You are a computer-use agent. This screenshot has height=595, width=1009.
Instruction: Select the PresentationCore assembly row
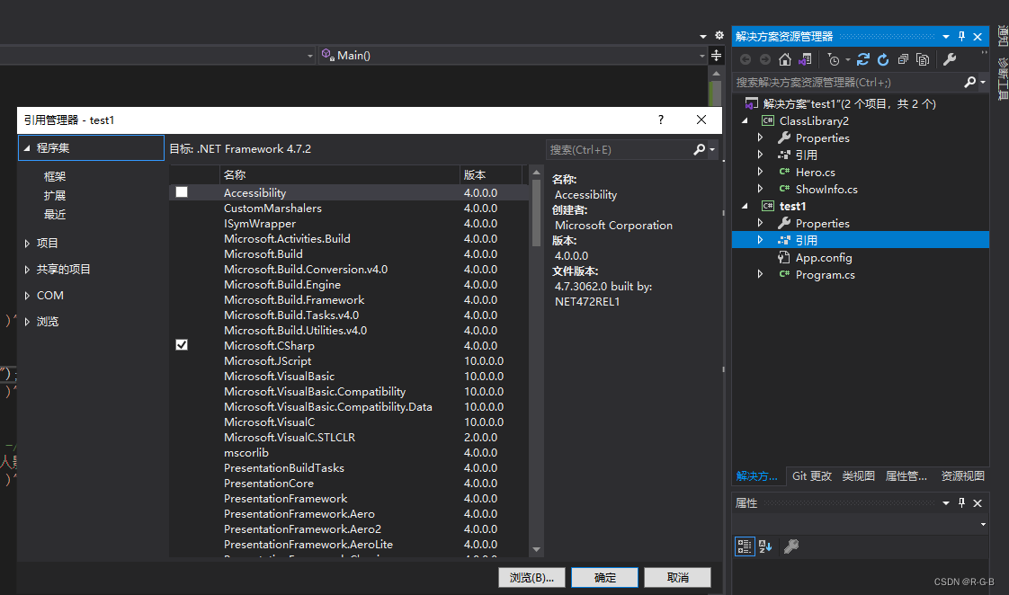[x=349, y=483]
